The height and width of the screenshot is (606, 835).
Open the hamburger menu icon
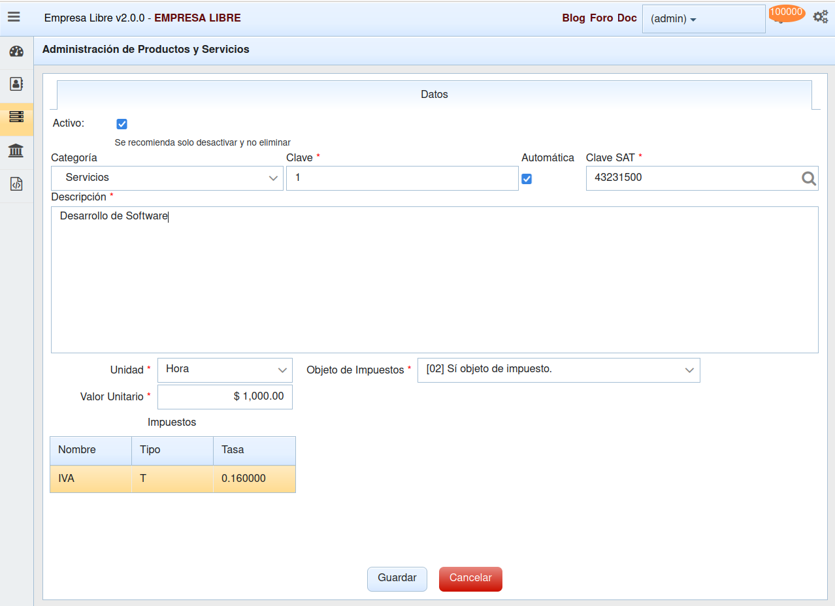pos(14,18)
